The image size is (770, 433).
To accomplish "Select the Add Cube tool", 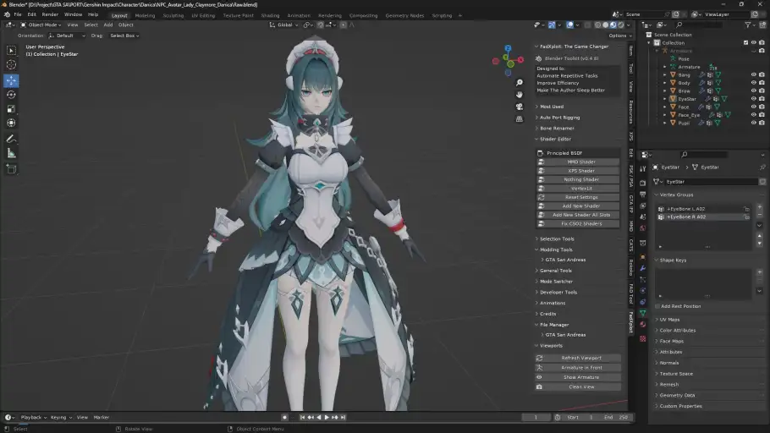I will (x=11, y=169).
